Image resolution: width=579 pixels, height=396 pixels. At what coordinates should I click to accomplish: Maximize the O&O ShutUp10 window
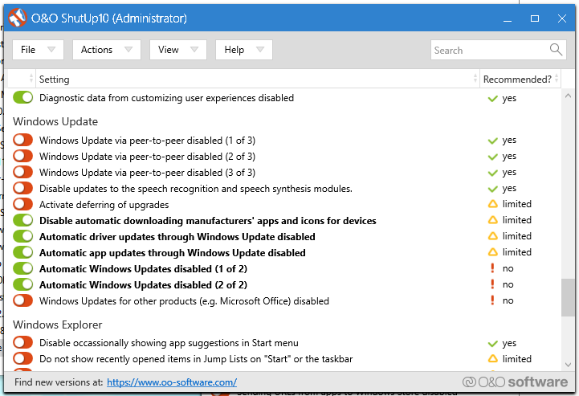click(535, 18)
